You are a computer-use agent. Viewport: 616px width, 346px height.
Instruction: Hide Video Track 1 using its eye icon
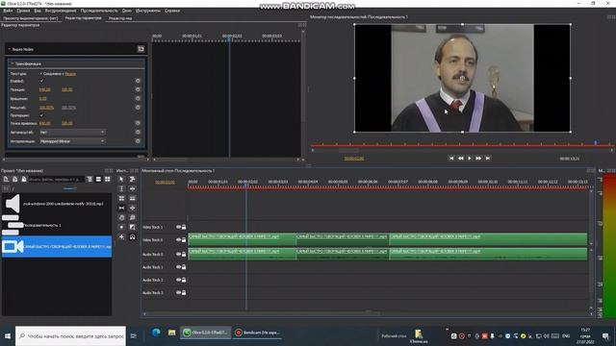pos(178,227)
